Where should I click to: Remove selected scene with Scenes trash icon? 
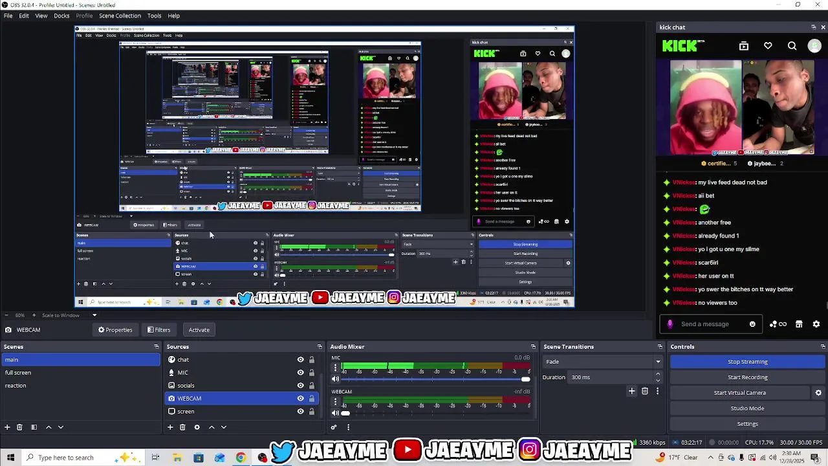coord(19,427)
